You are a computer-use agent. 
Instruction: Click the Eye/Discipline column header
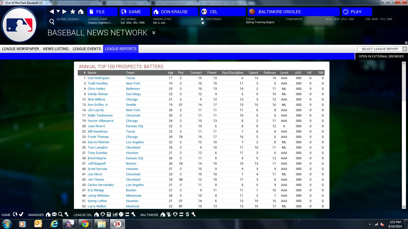pos(233,73)
